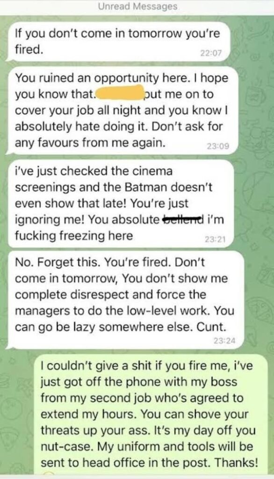The width and height of the screenshot is (274, 479).
Task: Tap the 23:09 timestamp
Action: tap(217, 146)
